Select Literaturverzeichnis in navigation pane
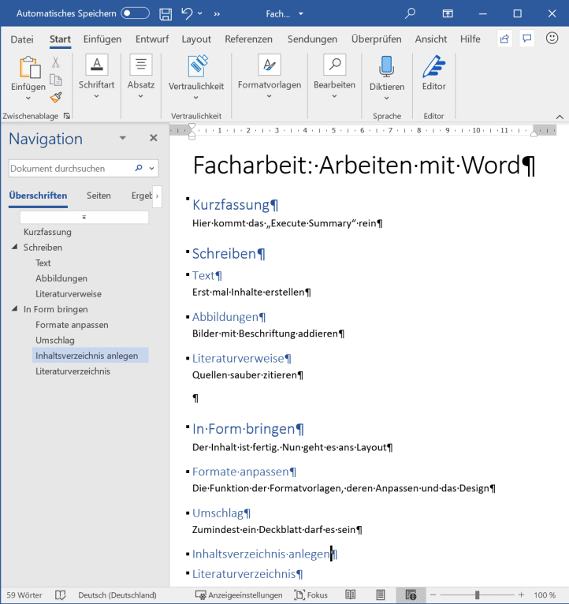The image size is (569, 604). click(73, 371)
